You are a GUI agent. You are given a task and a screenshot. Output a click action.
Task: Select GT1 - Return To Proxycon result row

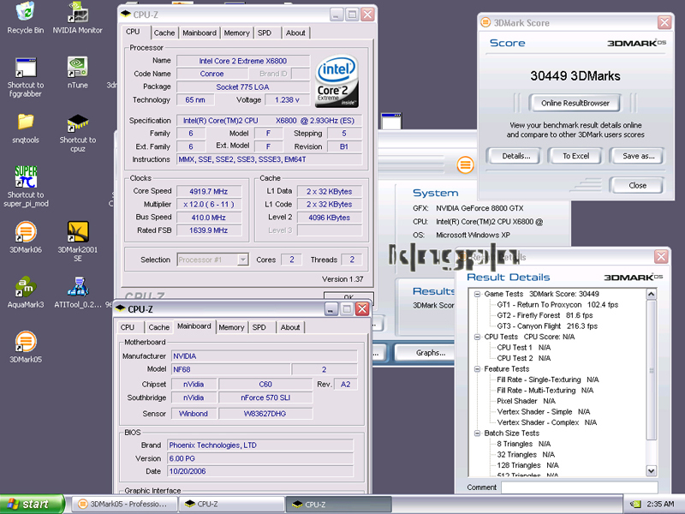[x=557, y=305]
